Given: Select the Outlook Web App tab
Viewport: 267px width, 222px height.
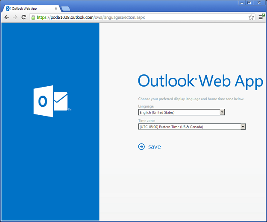Looking at the screenshot, I should click(x=31, y=9).
